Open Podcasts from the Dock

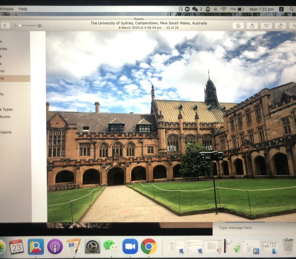click(55, 246)
